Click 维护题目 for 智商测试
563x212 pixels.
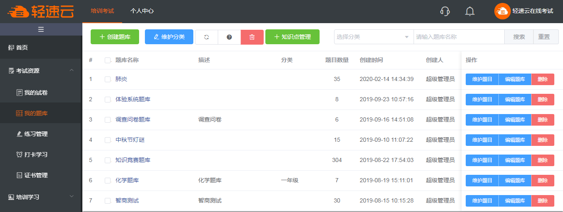482,201
